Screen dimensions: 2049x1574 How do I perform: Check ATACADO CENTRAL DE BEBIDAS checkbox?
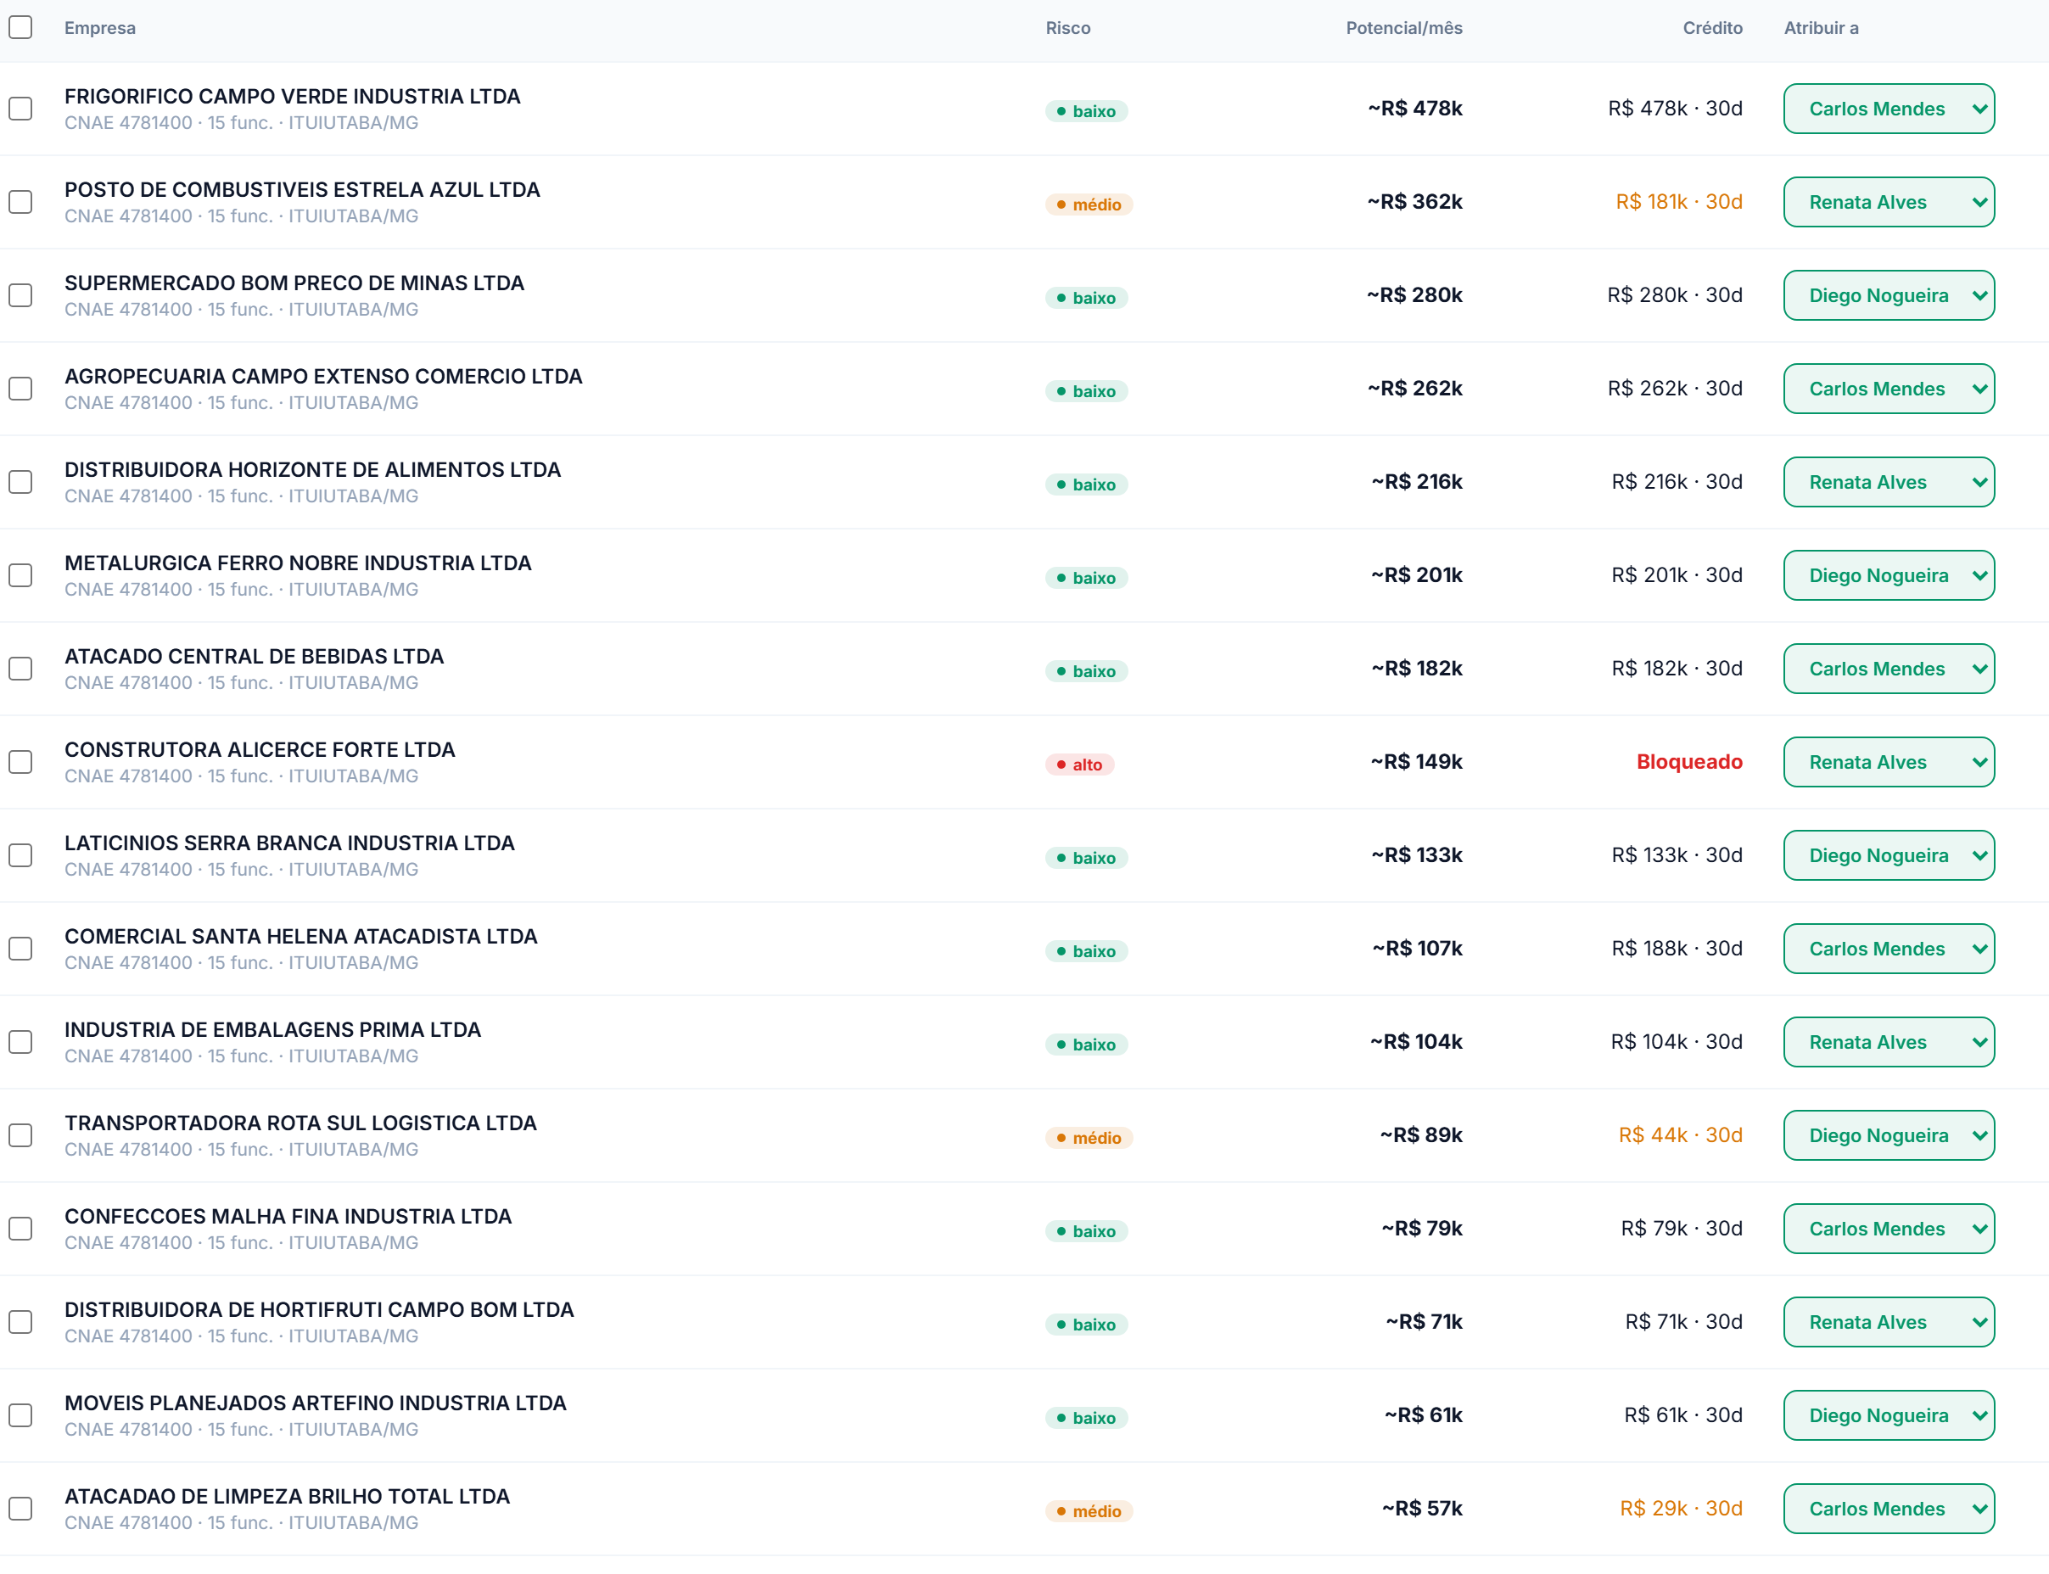[x=20, y=669]
